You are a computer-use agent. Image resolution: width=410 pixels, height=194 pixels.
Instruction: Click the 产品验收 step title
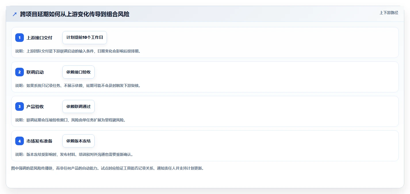pyautogui.click(x=35, y=106)
